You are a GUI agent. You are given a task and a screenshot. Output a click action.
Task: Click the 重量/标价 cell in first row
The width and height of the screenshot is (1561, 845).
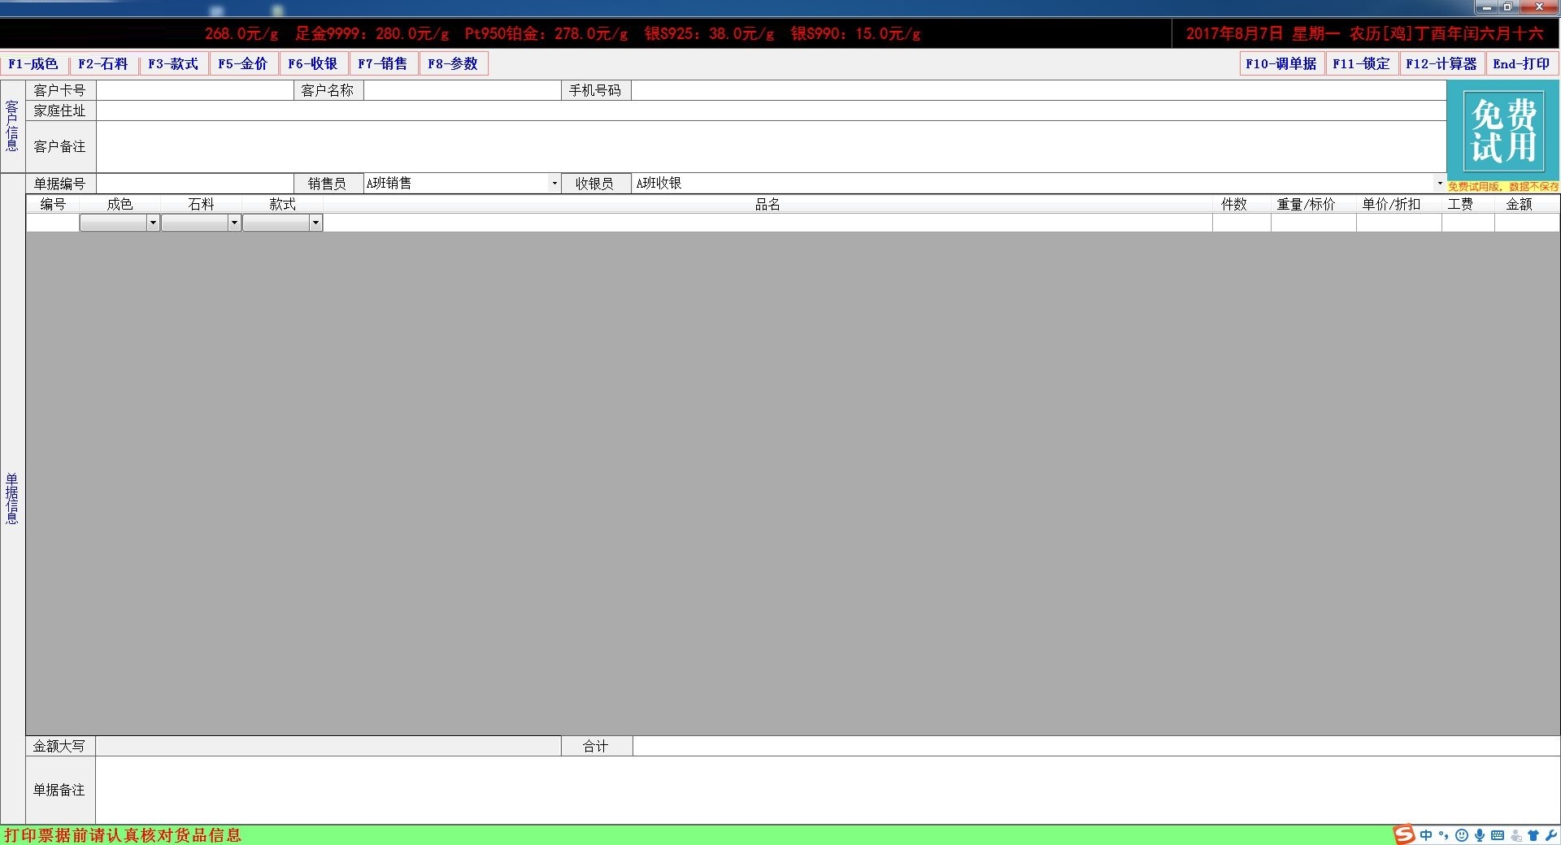pos(1314,223)
